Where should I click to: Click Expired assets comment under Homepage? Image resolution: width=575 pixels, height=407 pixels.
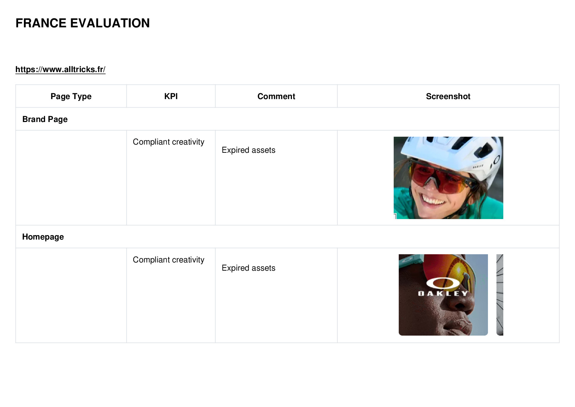click(249, 268)
